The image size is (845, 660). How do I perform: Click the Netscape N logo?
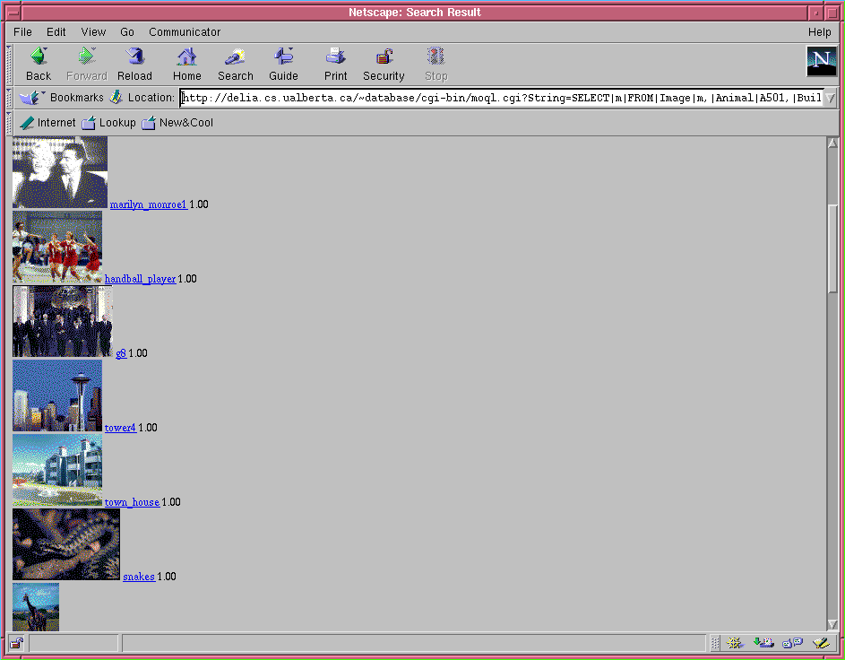(x=822, y=61)
